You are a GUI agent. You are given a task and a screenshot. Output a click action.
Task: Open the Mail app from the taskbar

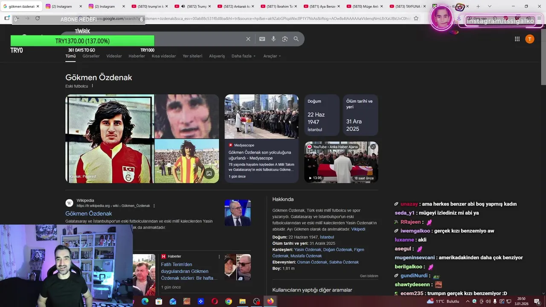[173, 301]
